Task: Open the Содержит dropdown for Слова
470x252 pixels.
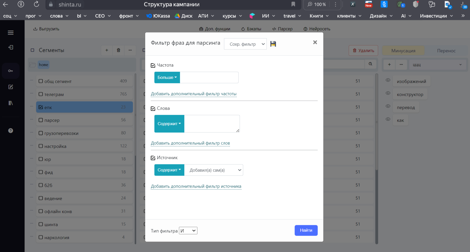Action: tap(169, 124)
